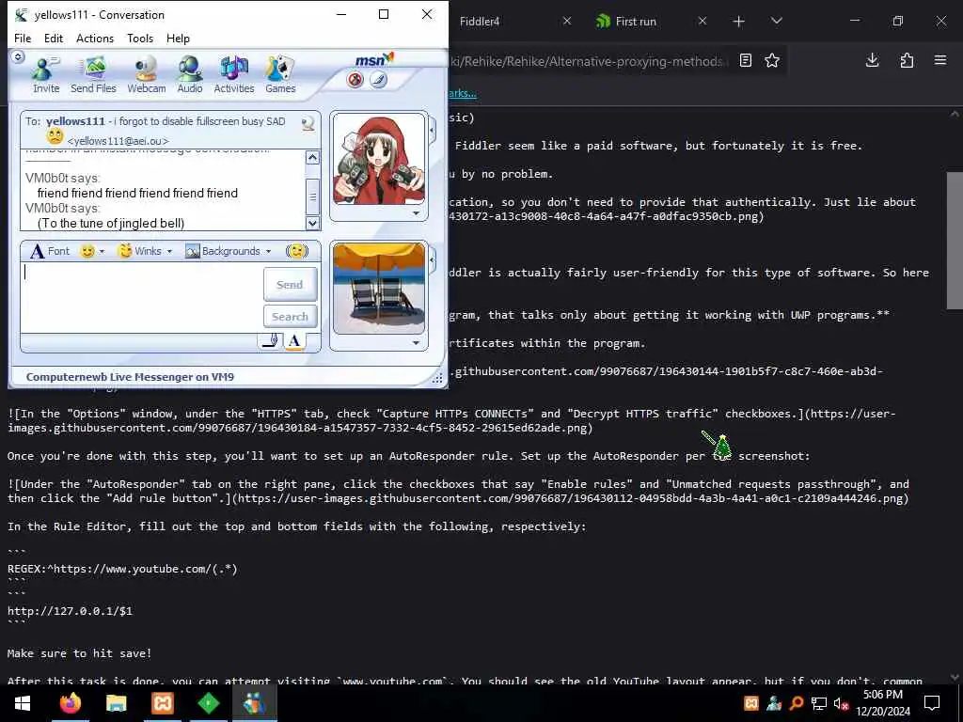This screenshot has width=963, height=722.
Task: Click the color scheme paintbrush icon
Action: tap(378, 80)
